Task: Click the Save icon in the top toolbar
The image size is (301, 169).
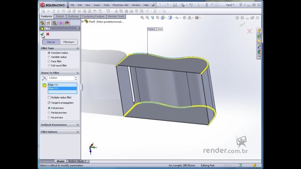Action: [x=175, y=5]
